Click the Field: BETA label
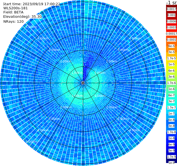The image size is (177, 166). pos(13,12)
